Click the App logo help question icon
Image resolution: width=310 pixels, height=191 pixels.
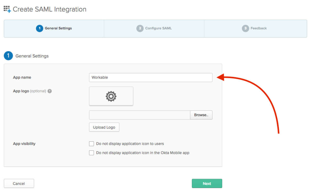[x=50, y=91]
